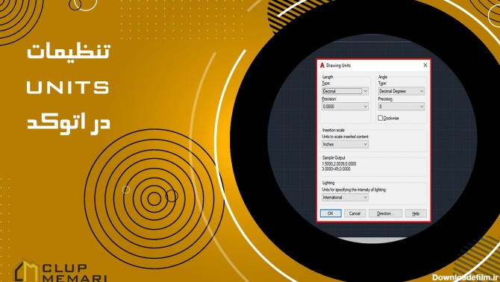The width and height of the screenshot is (500, 282).
Task: Enable the Clockwise checkbox
Action: (x=380, y=118)
